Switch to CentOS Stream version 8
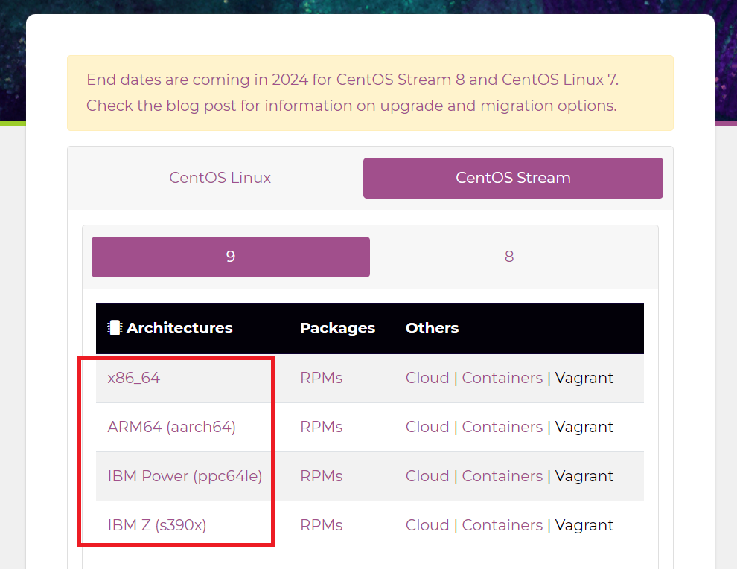737x569 pixels. pos(509,256)
